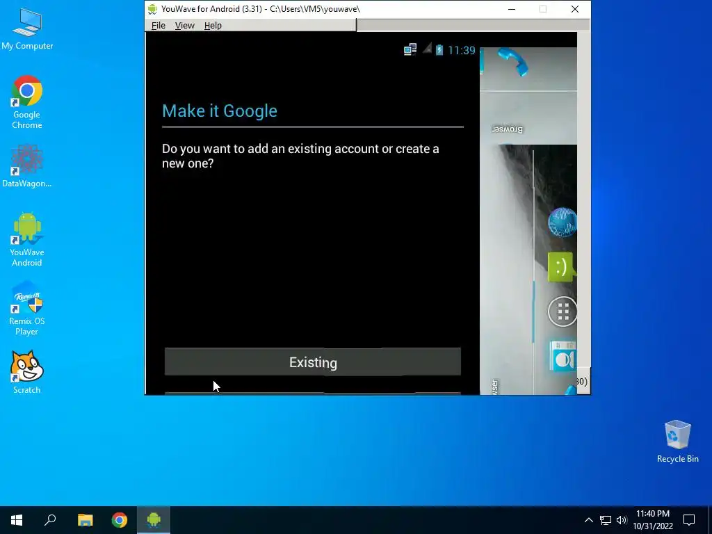Tap the Existing account button
The width and height of the screenshot is (712, 534).
pyautogui.click(x=312, y=362)
